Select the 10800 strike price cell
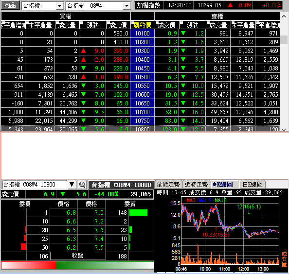This screenshot has height=274, width=289. pyautogui.click(x=142, y=129)
